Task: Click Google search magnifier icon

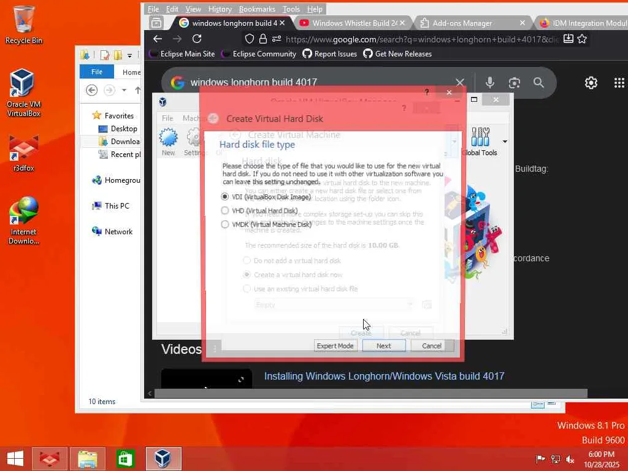Action: (x=538, y=83)
